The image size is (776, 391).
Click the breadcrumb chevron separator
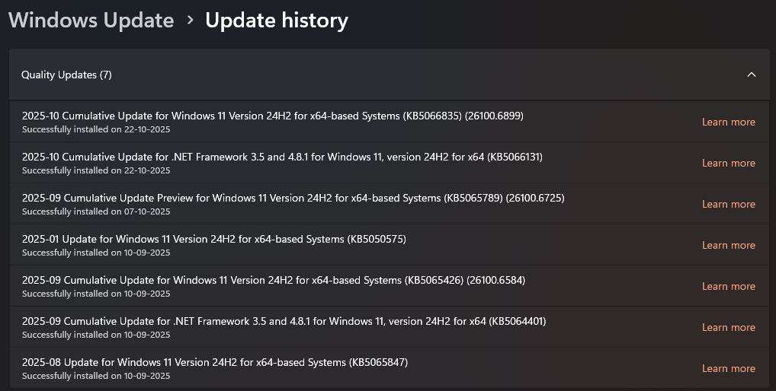tap(190, 21)
